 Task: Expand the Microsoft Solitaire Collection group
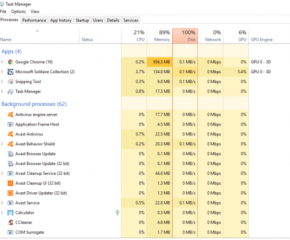coord(2,71)
